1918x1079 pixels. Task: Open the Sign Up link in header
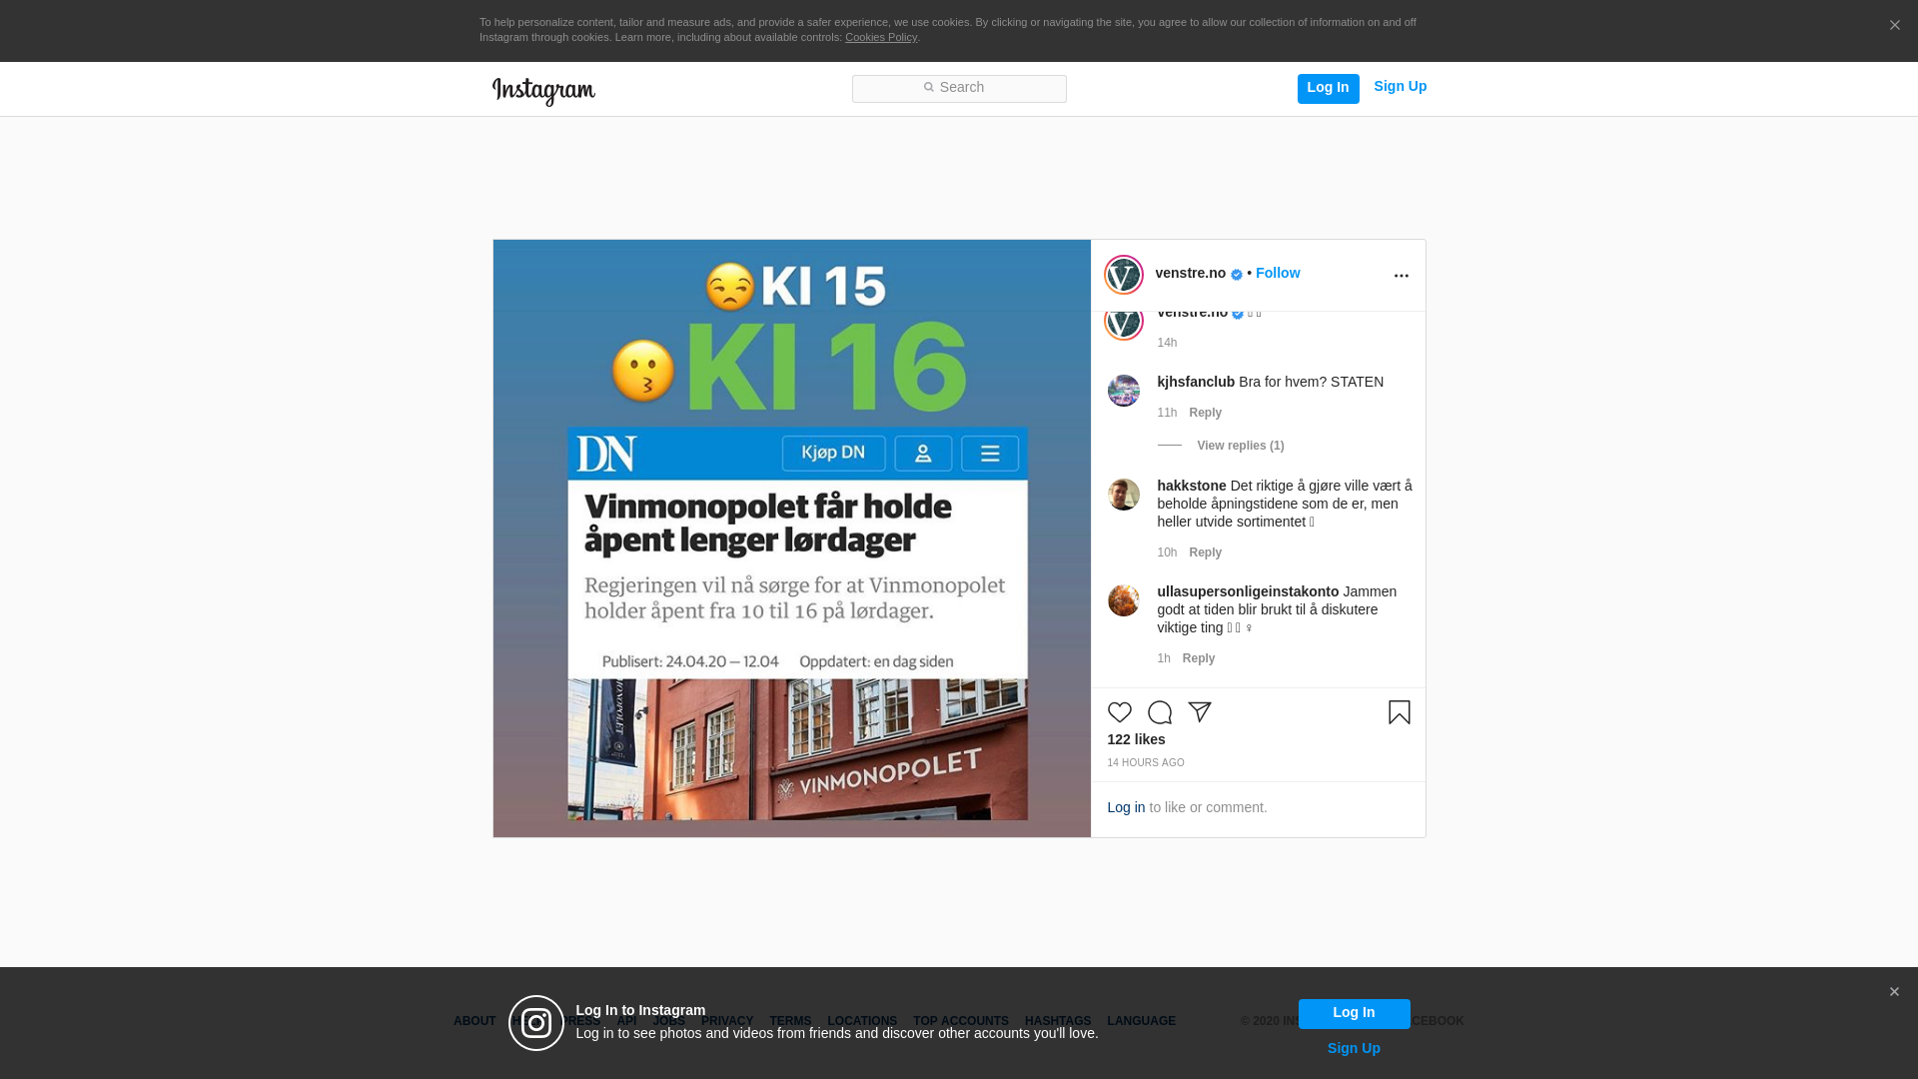click(1400, 86)
